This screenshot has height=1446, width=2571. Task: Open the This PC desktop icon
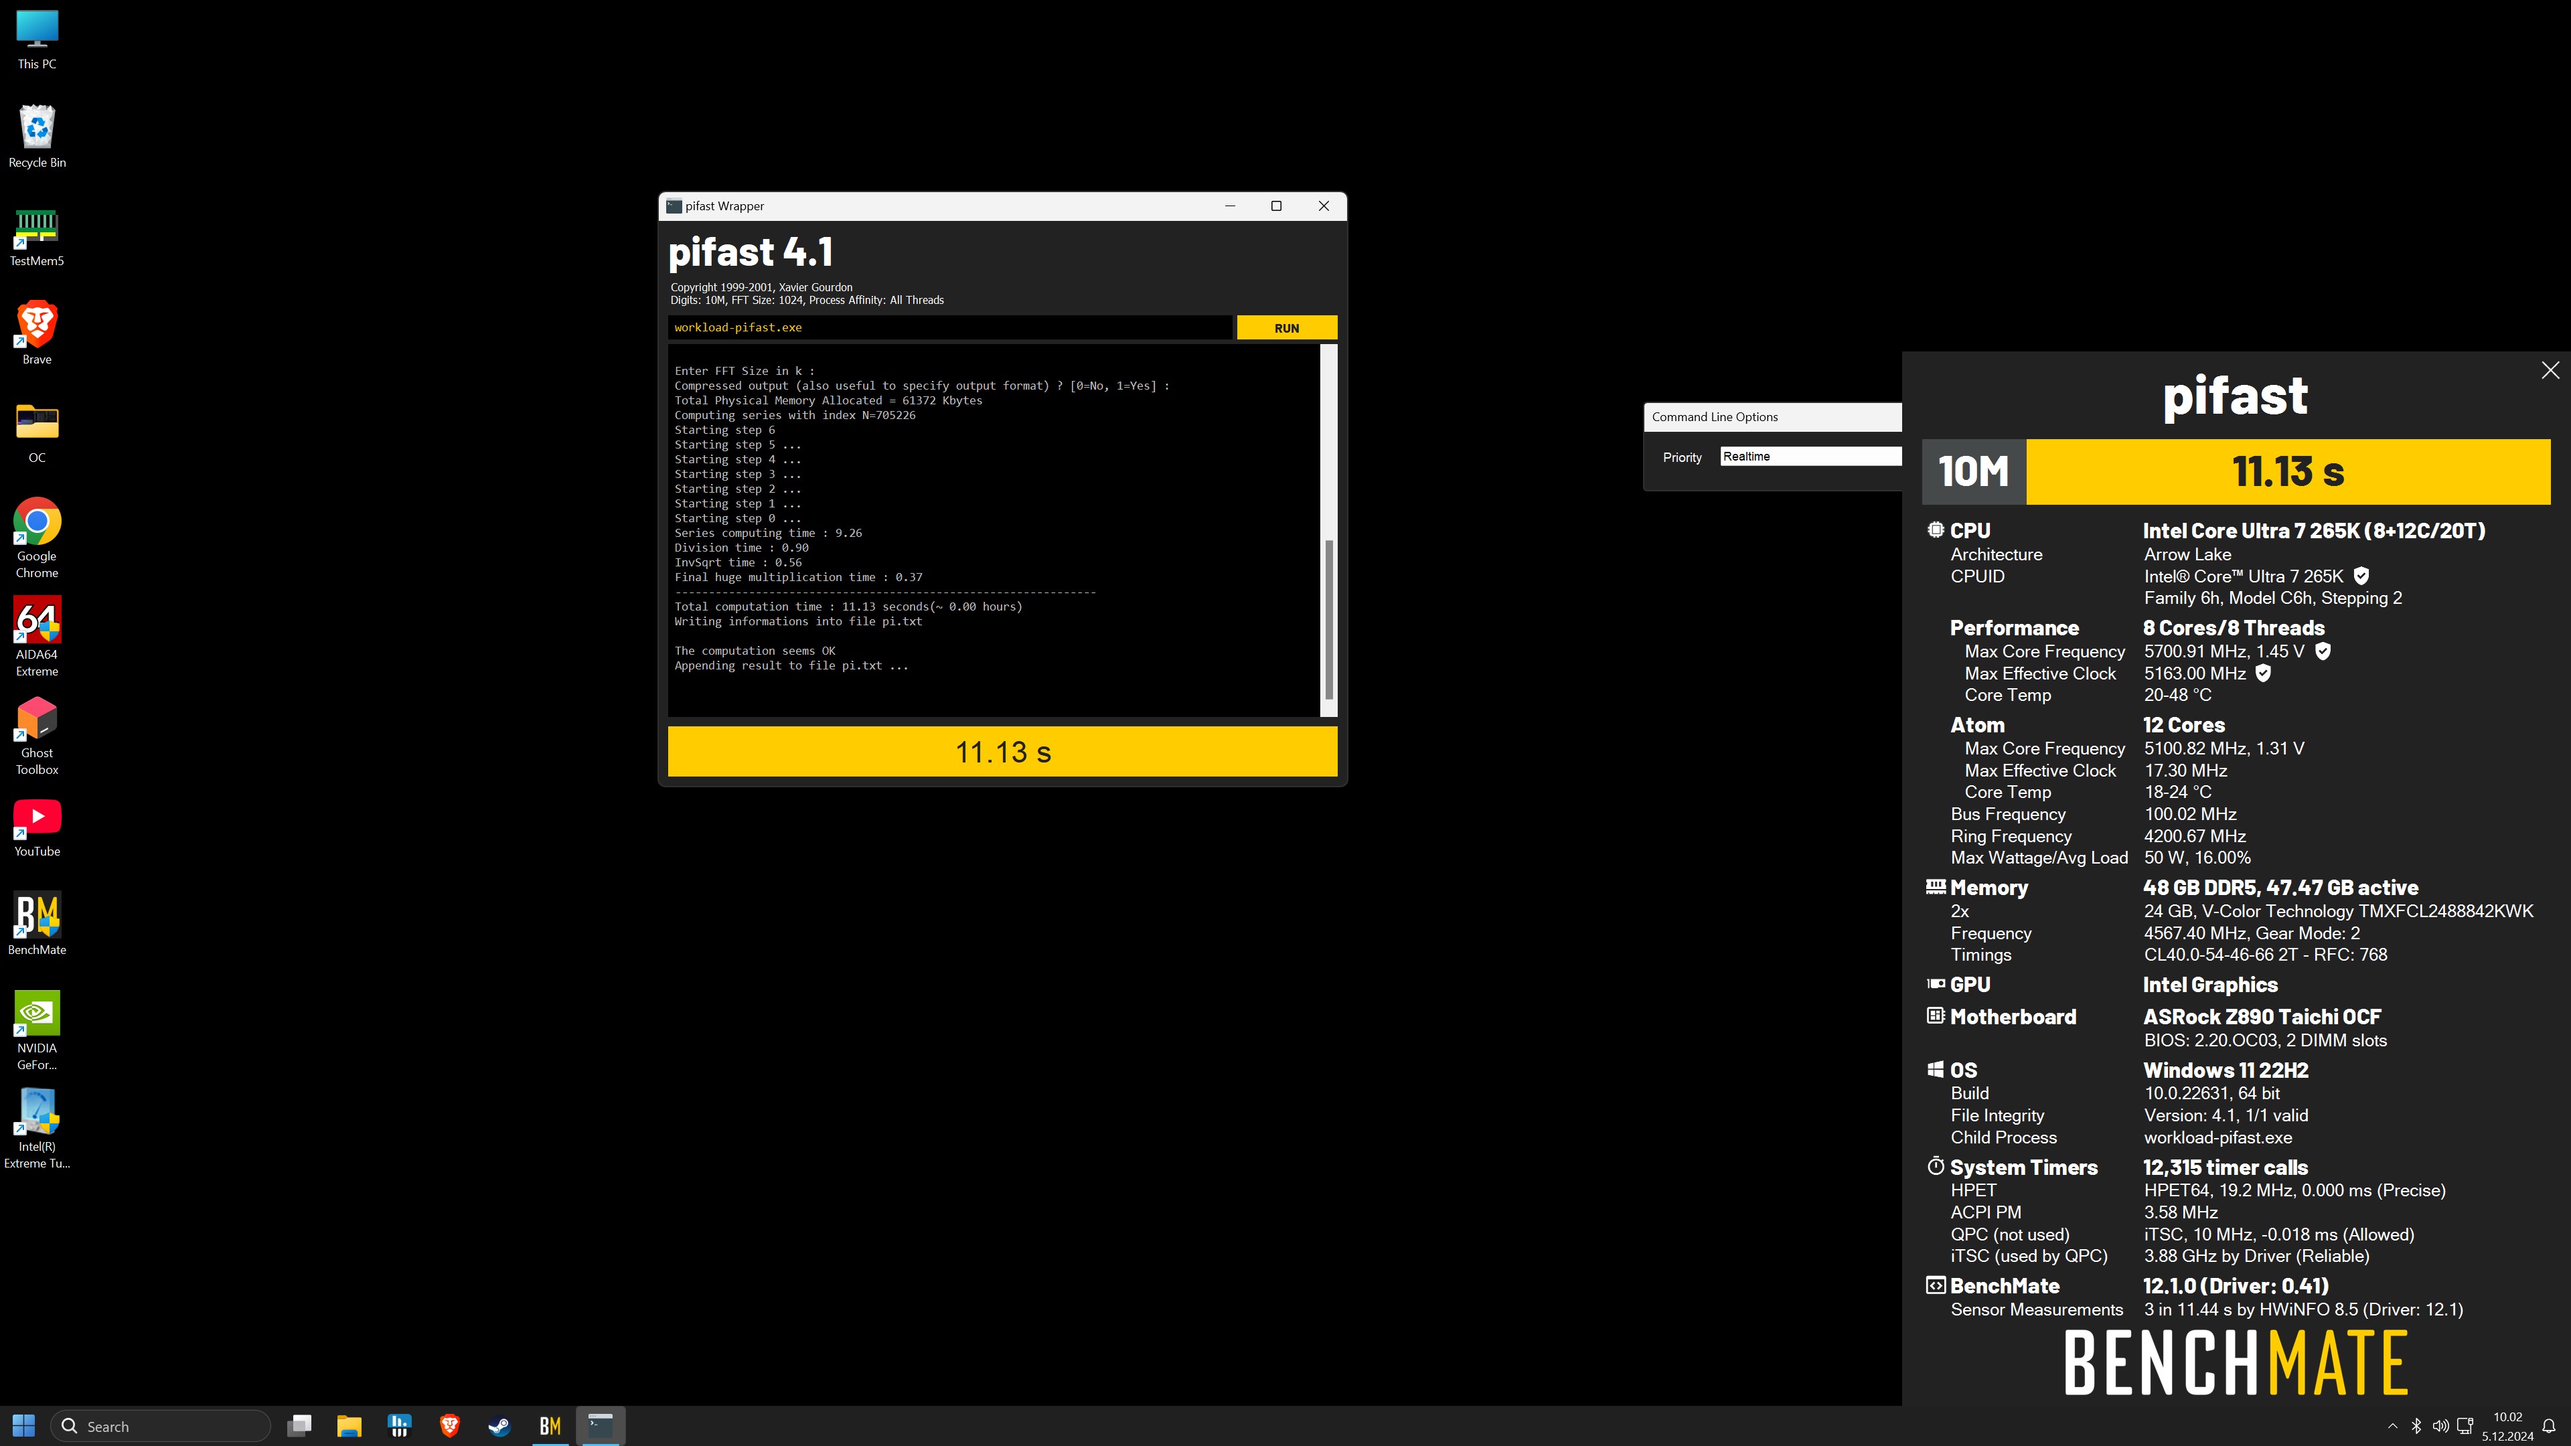pos(37,40)
